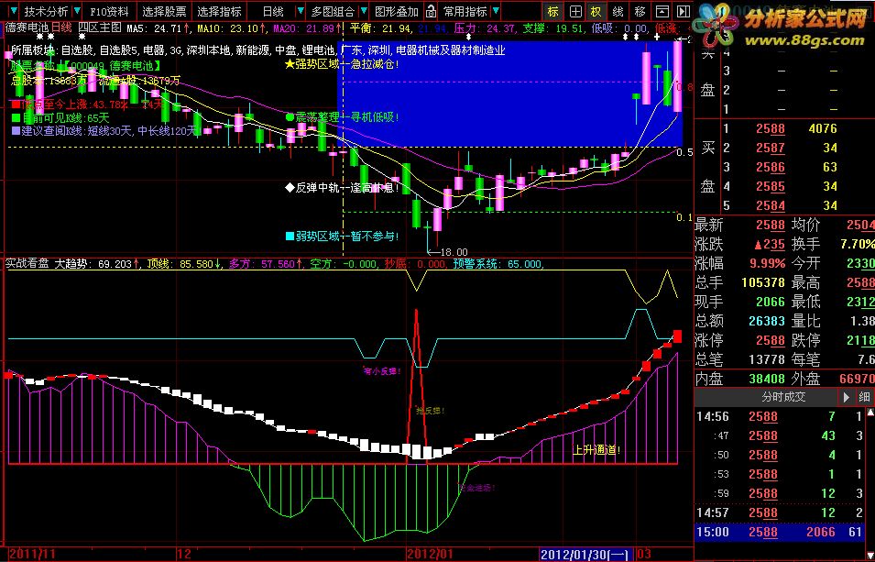Expand the dropdown arrow after 多图组合
Screen dimensions: 875x562
pyautogui.click(x=364, y=11)
